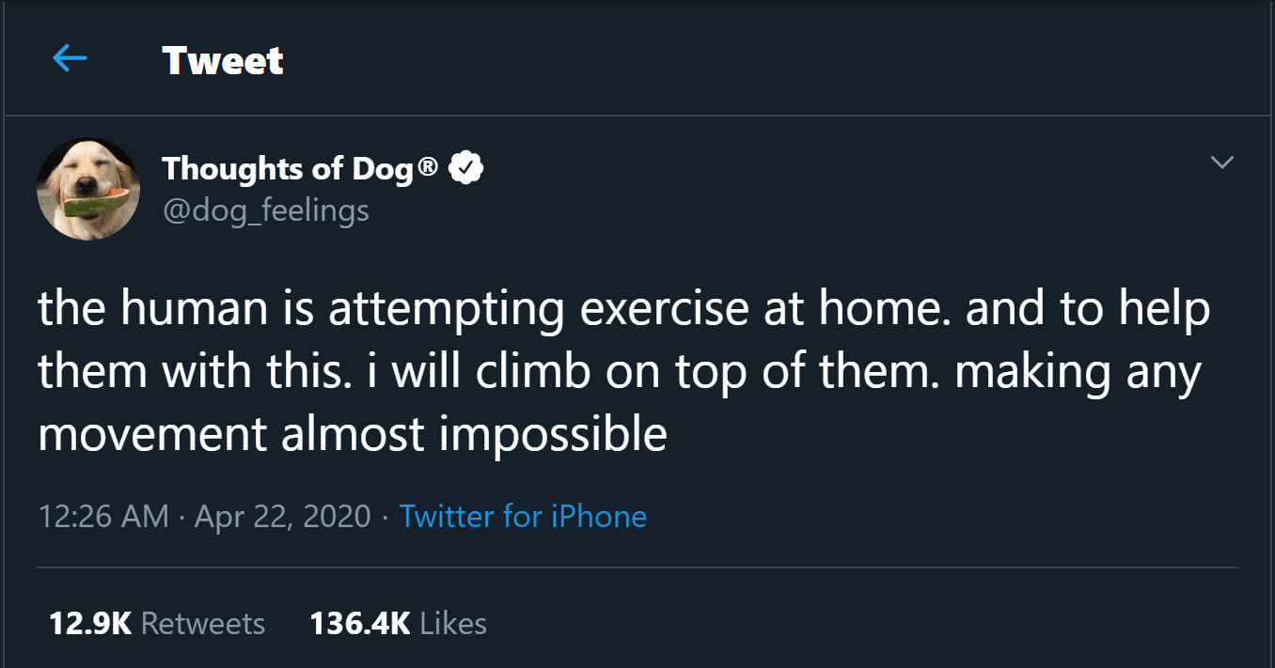Screen dimensions: 1275x668
Task: Open the Twitter for iPhone source link
Action: click(x=523, y=516)
